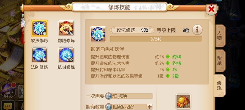Switch to the 人物 side tab

(220, 36)
